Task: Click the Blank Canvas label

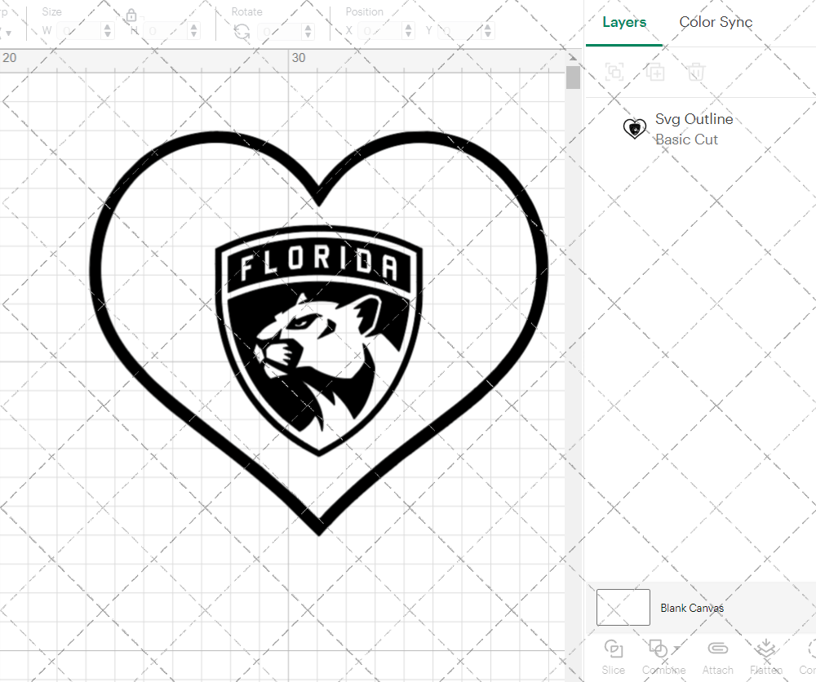Action: [692, 608]
